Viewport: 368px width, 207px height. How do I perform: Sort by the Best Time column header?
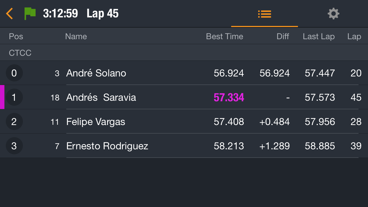click(x=225, y=36)
